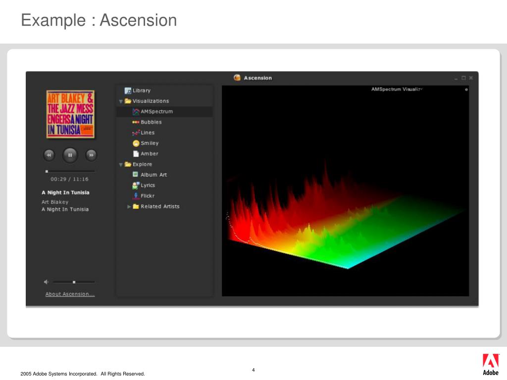Click the Smiley face icon
The image size is (507, 380).
tap(136, 143)
